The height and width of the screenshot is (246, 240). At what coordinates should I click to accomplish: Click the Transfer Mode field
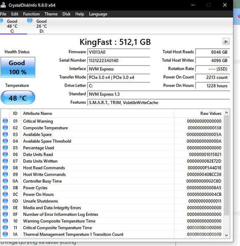118,77
